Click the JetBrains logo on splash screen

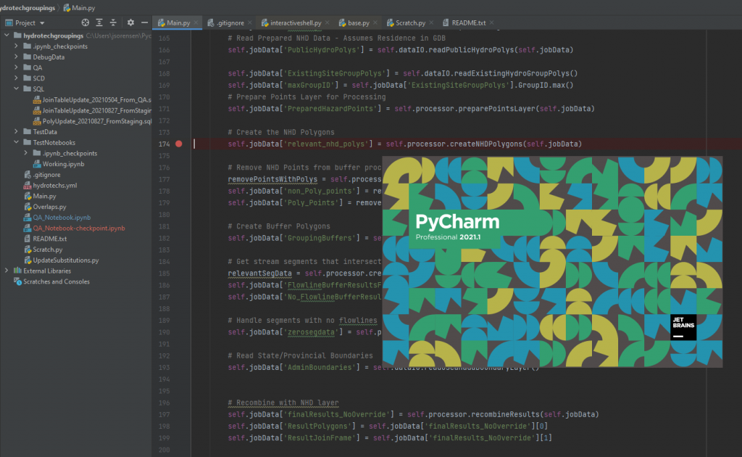(x=683, y=326)
